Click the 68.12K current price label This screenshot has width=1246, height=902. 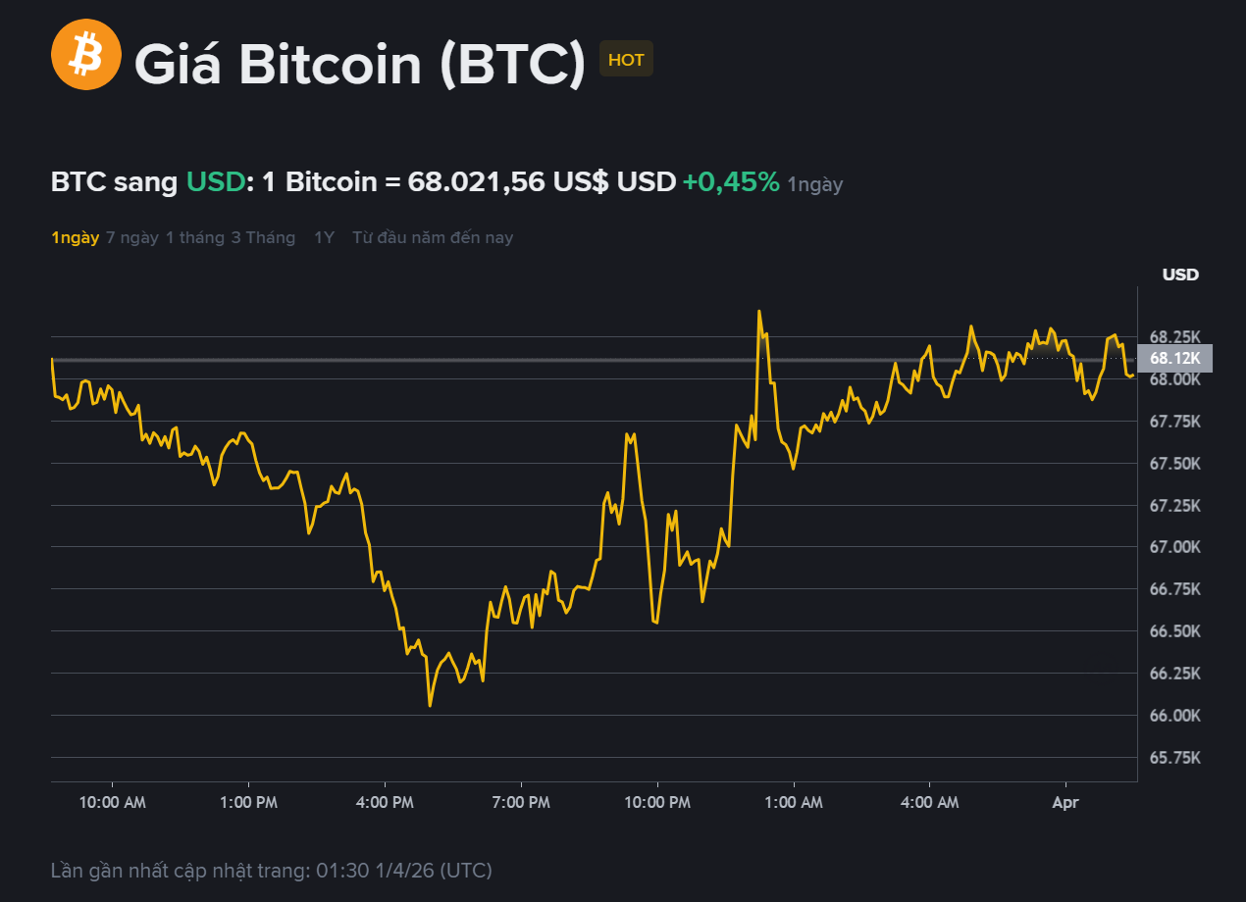(x=1174, y=359)
